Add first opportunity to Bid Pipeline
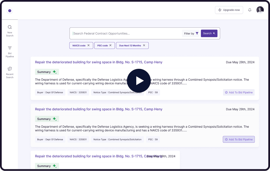The width and height of the screenshot is (270, 171). point(239,92)
